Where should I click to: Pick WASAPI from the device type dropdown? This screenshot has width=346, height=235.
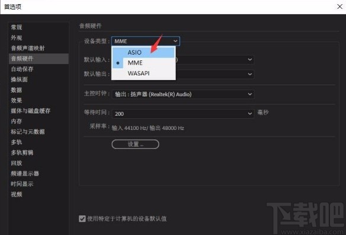tap(143, 74)
